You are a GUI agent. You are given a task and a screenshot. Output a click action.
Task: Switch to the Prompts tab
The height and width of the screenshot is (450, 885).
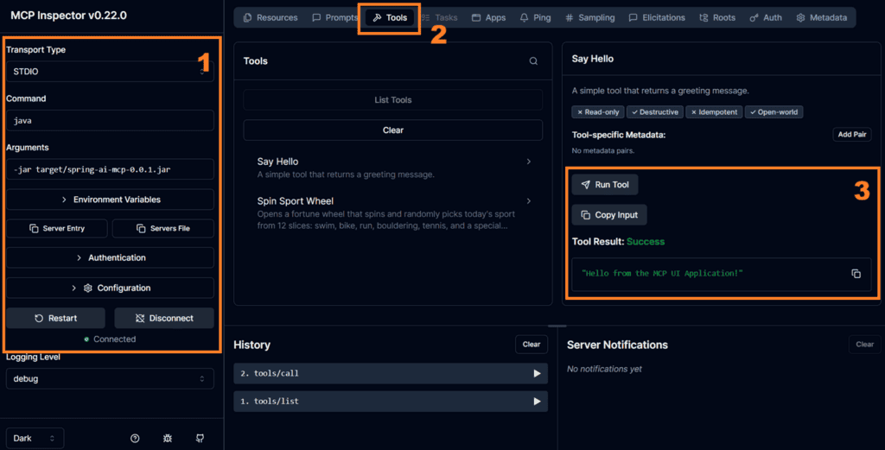(334, 17)
